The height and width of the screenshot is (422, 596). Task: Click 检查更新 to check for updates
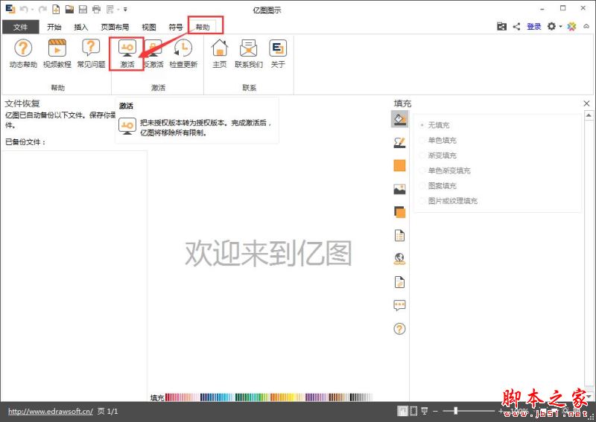pyautogui.click(x=183, y=54)
